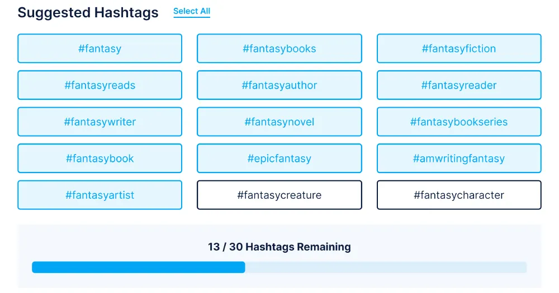The image size is (559, 293).
Task: Deselect the #fantasywriter hashtag
Action: (100, 122)
